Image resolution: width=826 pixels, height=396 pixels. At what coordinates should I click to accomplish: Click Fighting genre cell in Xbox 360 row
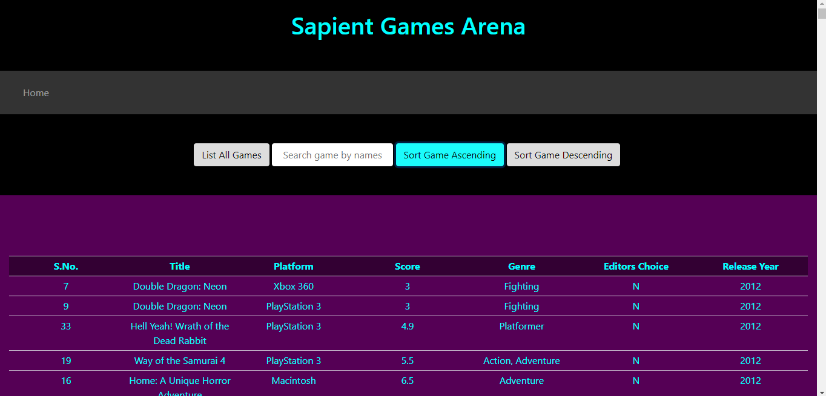pyautogui.click(x=521, y=286)
